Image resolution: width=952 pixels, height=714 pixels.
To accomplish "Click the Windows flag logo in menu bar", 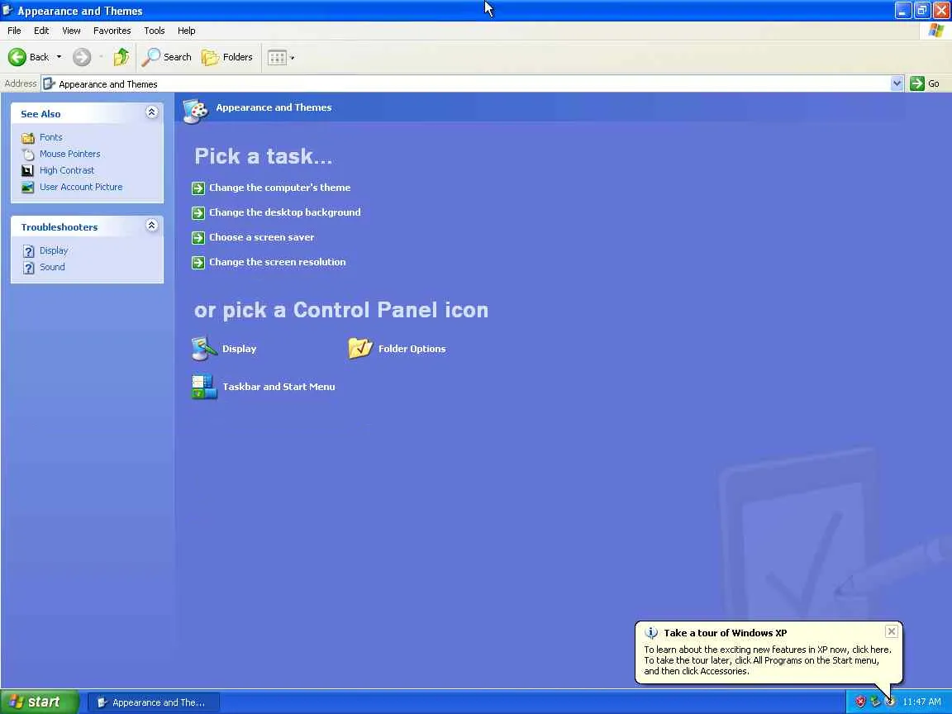I will coord(935,31).
